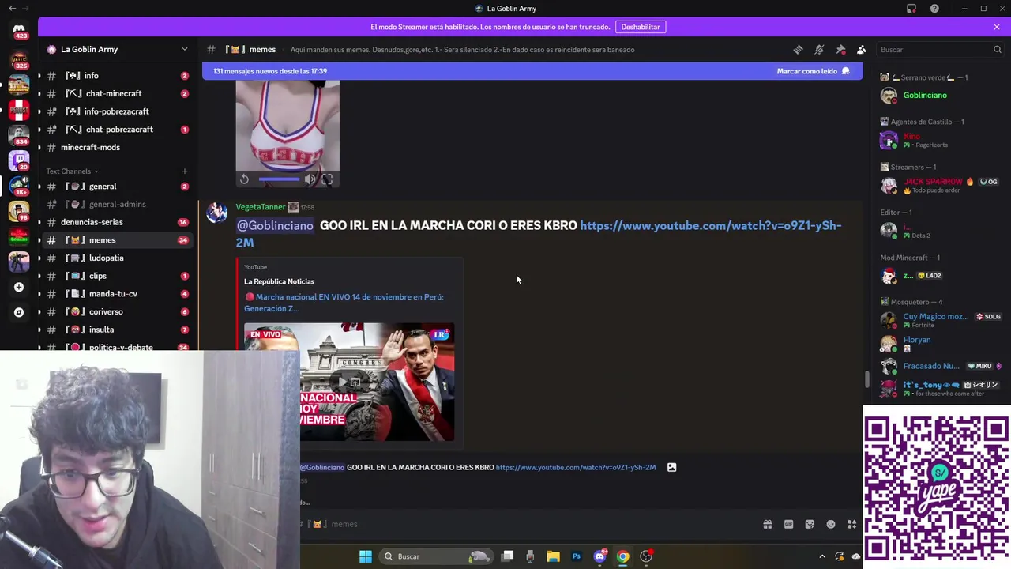
Task: Open inbox icon in title bar
Action: tap(911, 9)
